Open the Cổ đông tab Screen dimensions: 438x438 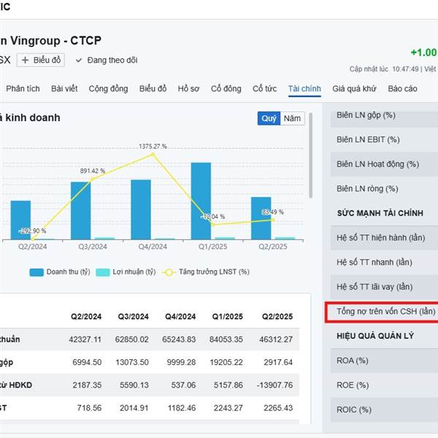(x=226, y=88)
